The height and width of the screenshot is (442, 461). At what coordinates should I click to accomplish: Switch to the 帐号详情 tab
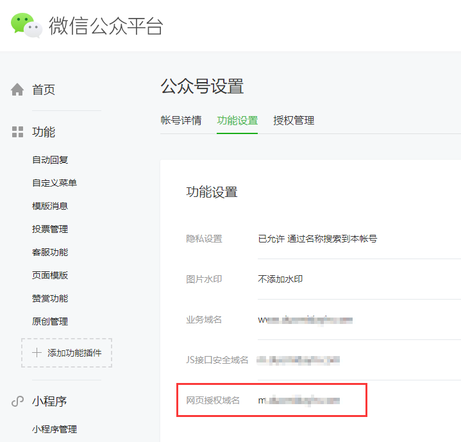tap(181, 121)
